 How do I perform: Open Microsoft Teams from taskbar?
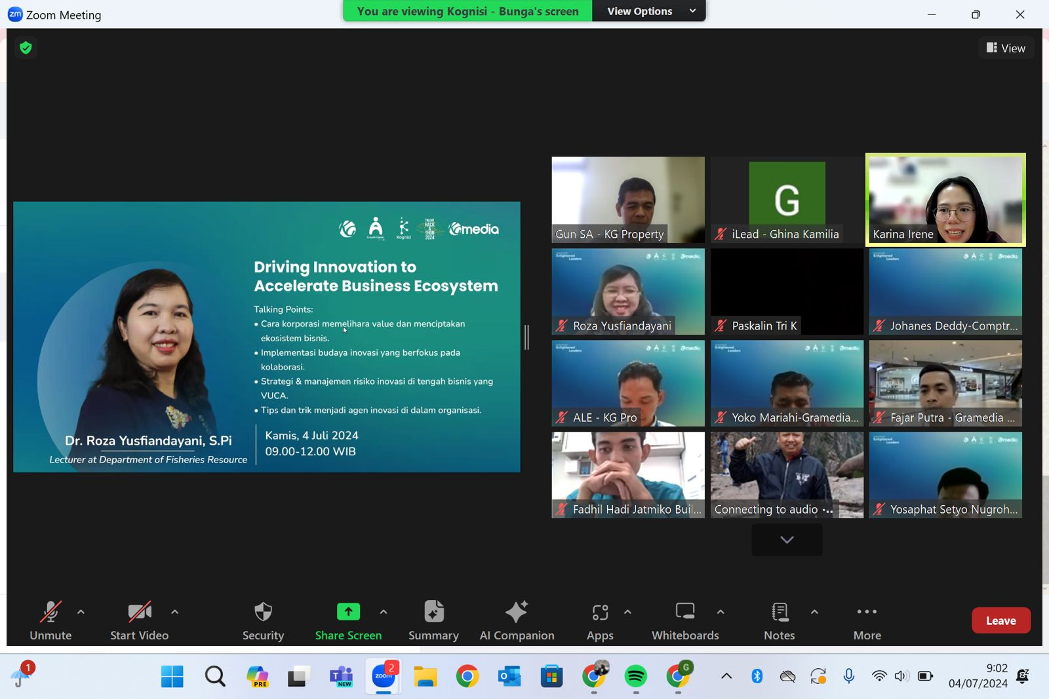341,676
